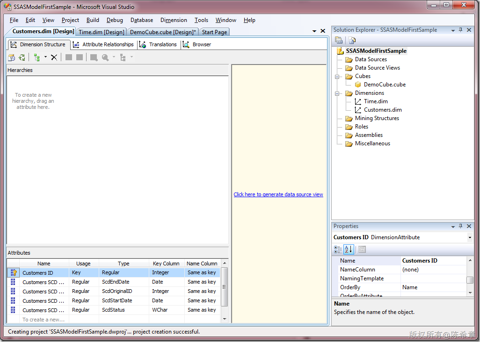Open the attributes view mode dropdown arrow
This screenshot has width=480, height=342.
(45, 57)
